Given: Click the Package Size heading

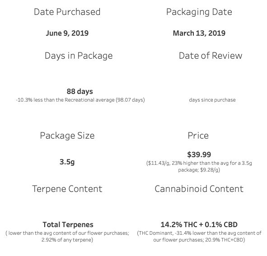Looking at the screenshot, I should click(x=67, y=136).
